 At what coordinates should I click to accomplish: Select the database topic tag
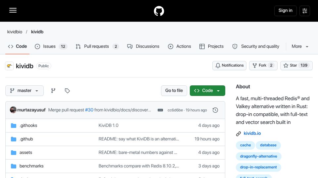[268, 145]
